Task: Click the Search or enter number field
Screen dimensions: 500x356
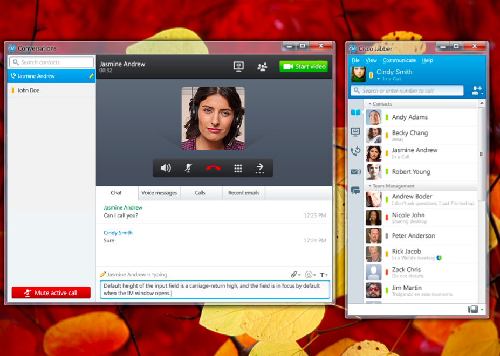Action: pos(407,91)
